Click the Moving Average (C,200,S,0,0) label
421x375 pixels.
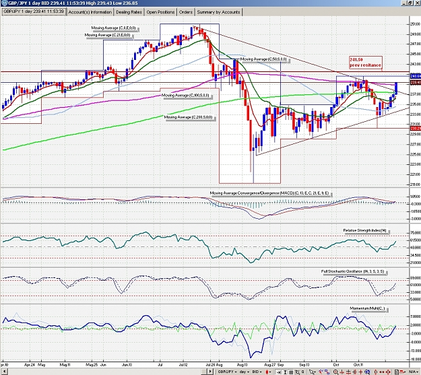(x=188, y=117)
